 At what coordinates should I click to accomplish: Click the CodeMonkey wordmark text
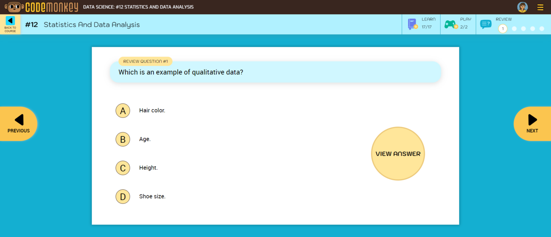click(52, 7)
